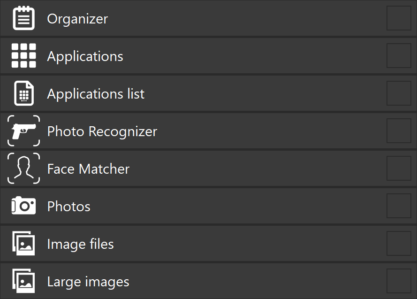
Task: Check the Image files checkbox
Action: coord(399,244)
